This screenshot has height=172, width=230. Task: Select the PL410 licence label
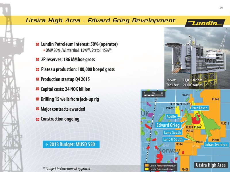[x=200, y=142]
